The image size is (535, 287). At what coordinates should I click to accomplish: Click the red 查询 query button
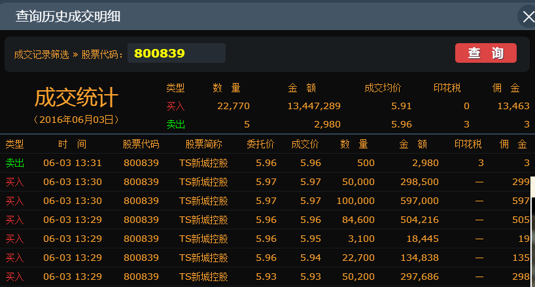485,54
